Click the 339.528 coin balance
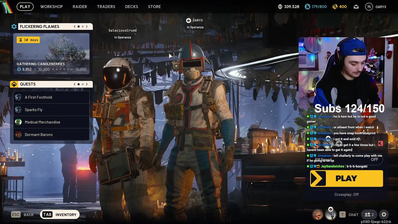 click(292, 7)
